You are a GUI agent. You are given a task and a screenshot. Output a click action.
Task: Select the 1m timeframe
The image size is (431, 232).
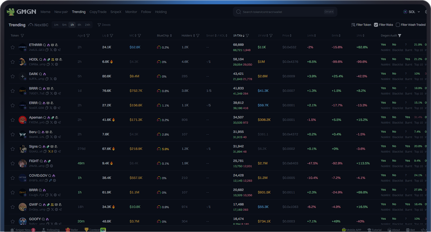[x=56, y=25]
